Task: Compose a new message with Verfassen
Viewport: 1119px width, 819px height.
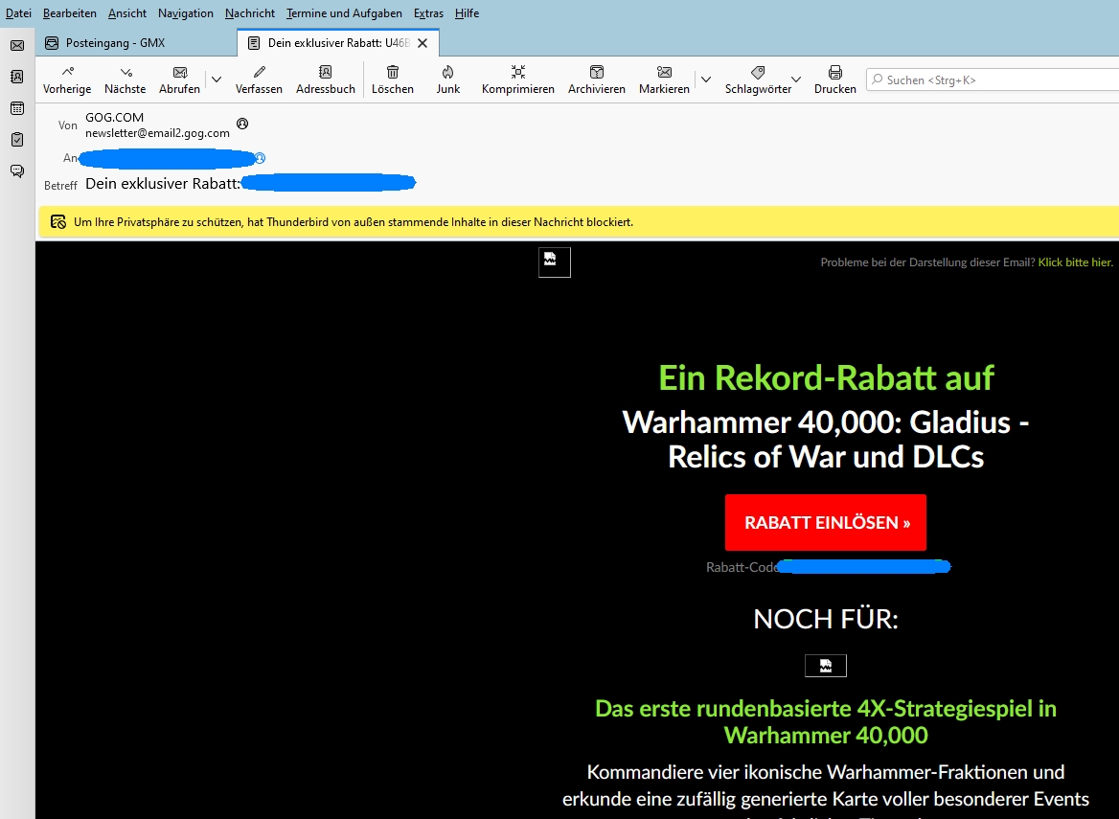Action: pyautogui.click(x=259, y=80)
